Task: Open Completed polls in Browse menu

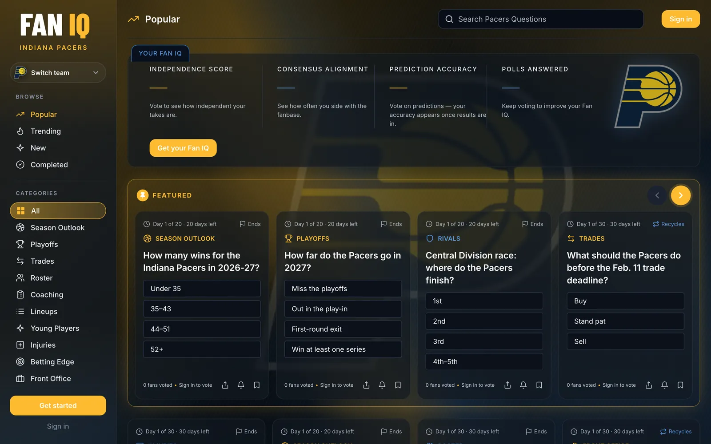Action: click(58, 165)
